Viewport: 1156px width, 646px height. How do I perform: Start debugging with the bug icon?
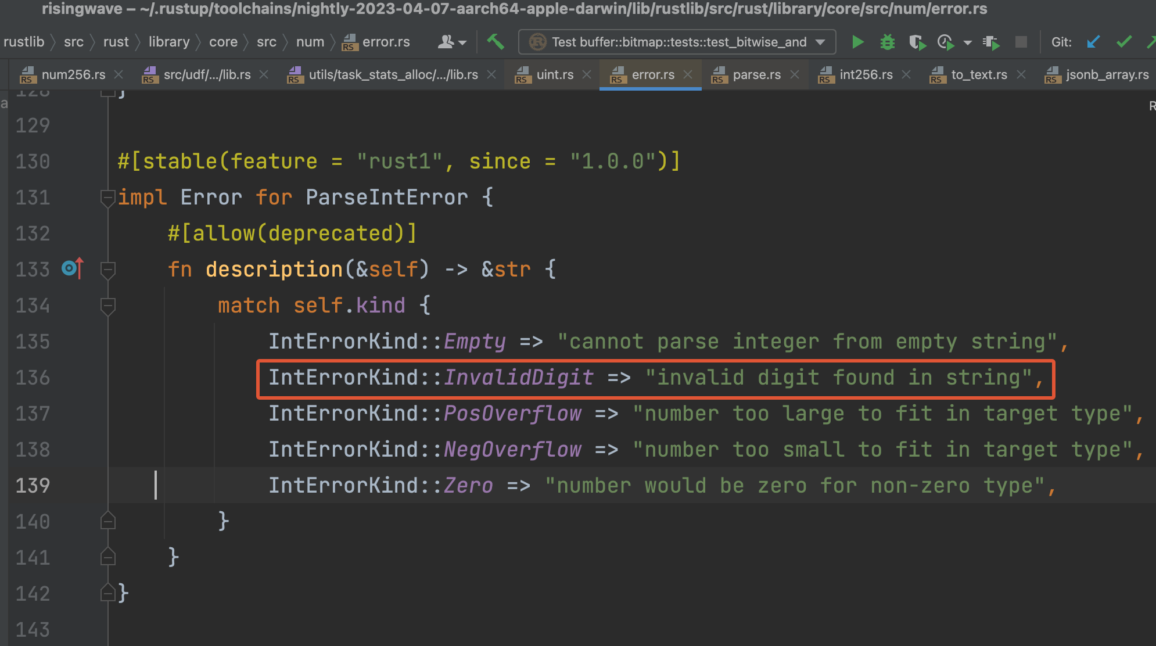click(x=886, y=42)
